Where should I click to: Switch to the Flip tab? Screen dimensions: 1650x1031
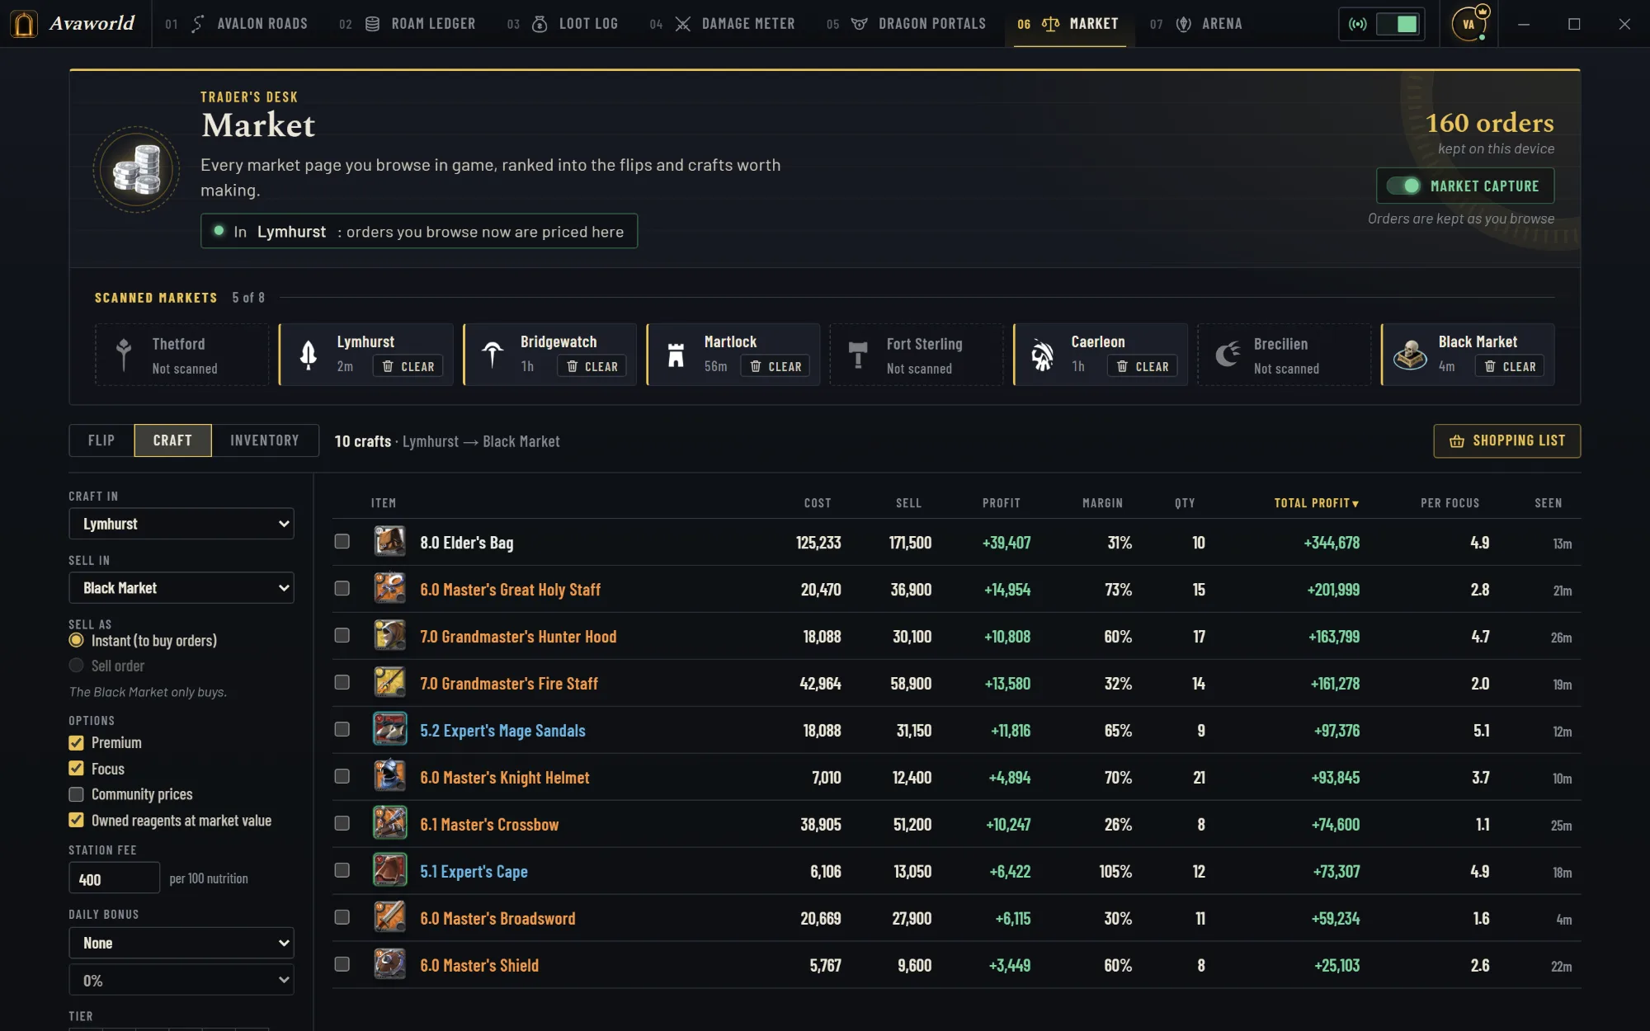click(101, 440)
